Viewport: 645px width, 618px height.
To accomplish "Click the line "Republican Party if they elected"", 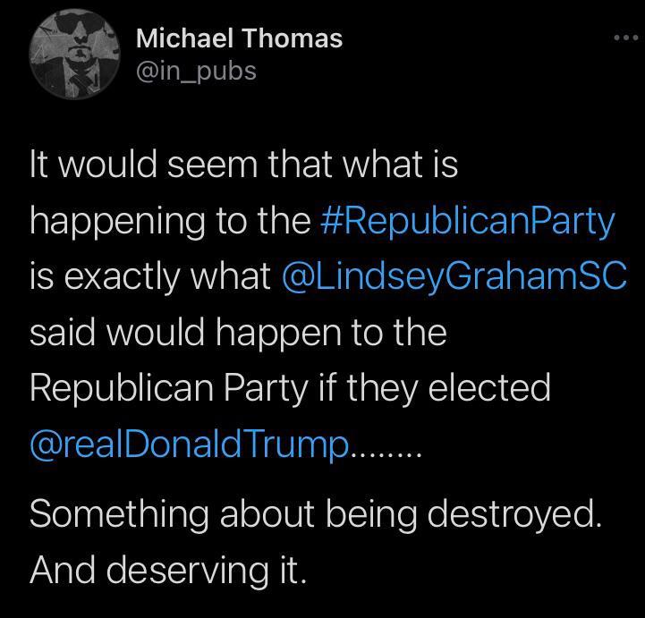I will pos(290,388).
